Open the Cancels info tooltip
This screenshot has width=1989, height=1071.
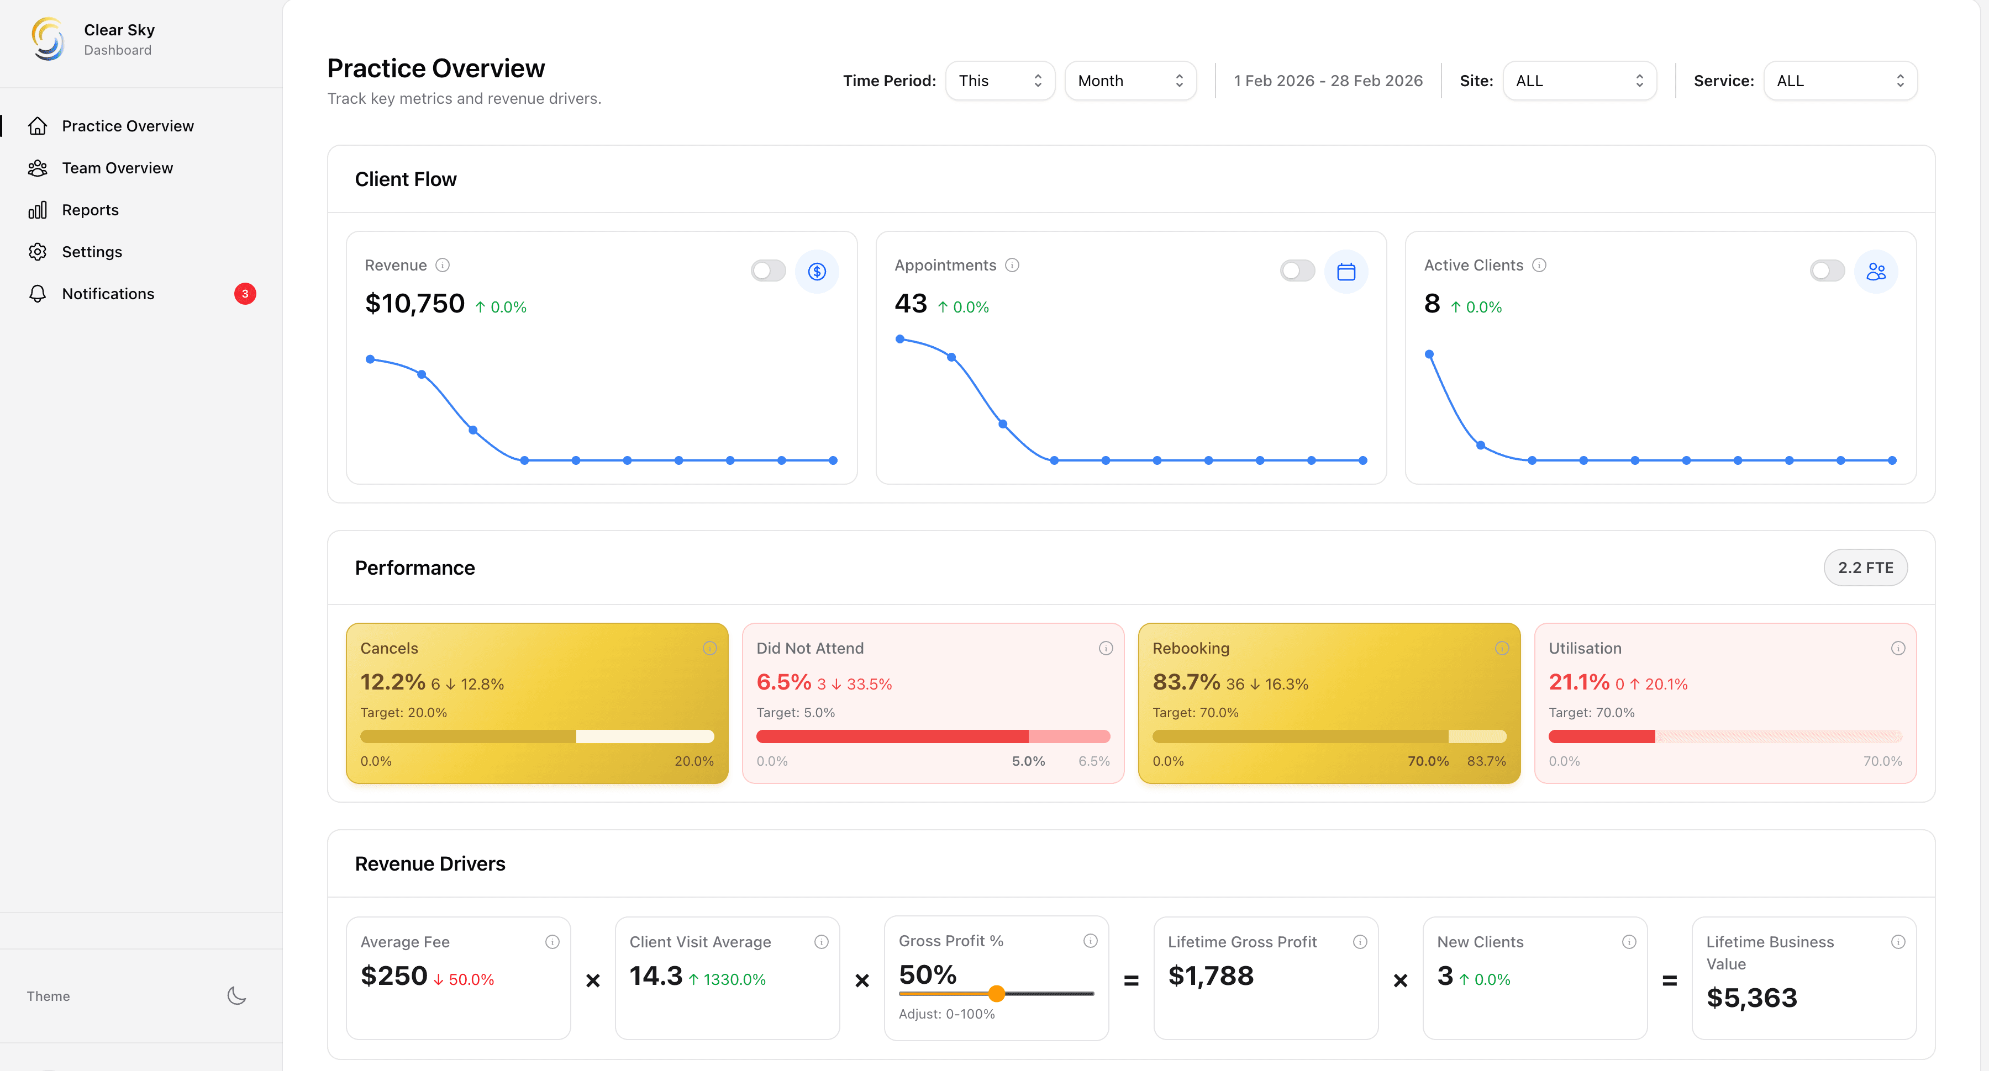click(x=709, y=648)
